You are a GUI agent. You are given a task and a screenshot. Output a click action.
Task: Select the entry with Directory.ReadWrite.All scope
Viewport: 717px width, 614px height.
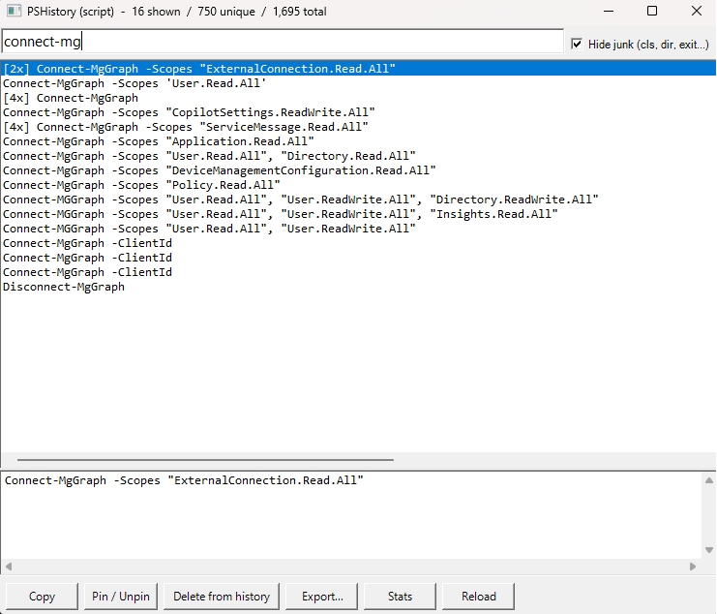click(358, 200)
